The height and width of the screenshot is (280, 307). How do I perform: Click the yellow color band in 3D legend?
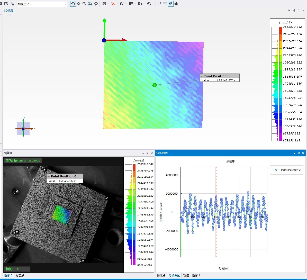281,51
